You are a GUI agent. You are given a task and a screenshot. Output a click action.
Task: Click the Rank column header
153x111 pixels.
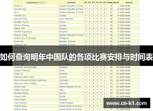click(116, 2)
